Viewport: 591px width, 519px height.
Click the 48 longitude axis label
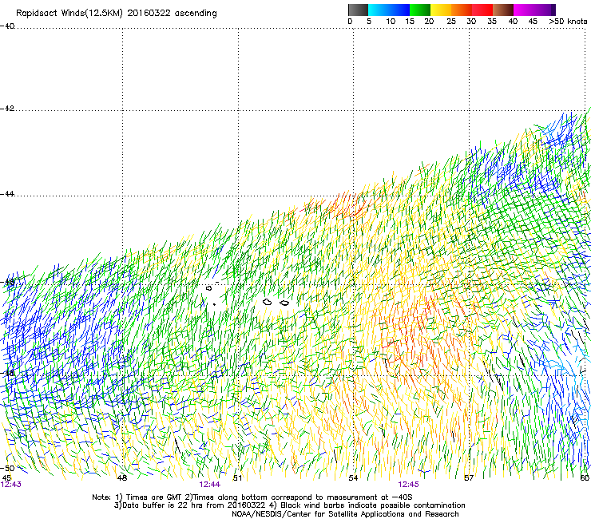pos(121,478)
